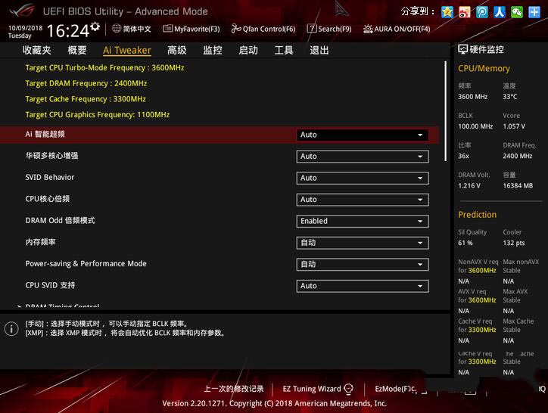Open the 工具 tab
The width and height of the screenshot is (548, 413).
click(284, 51)
